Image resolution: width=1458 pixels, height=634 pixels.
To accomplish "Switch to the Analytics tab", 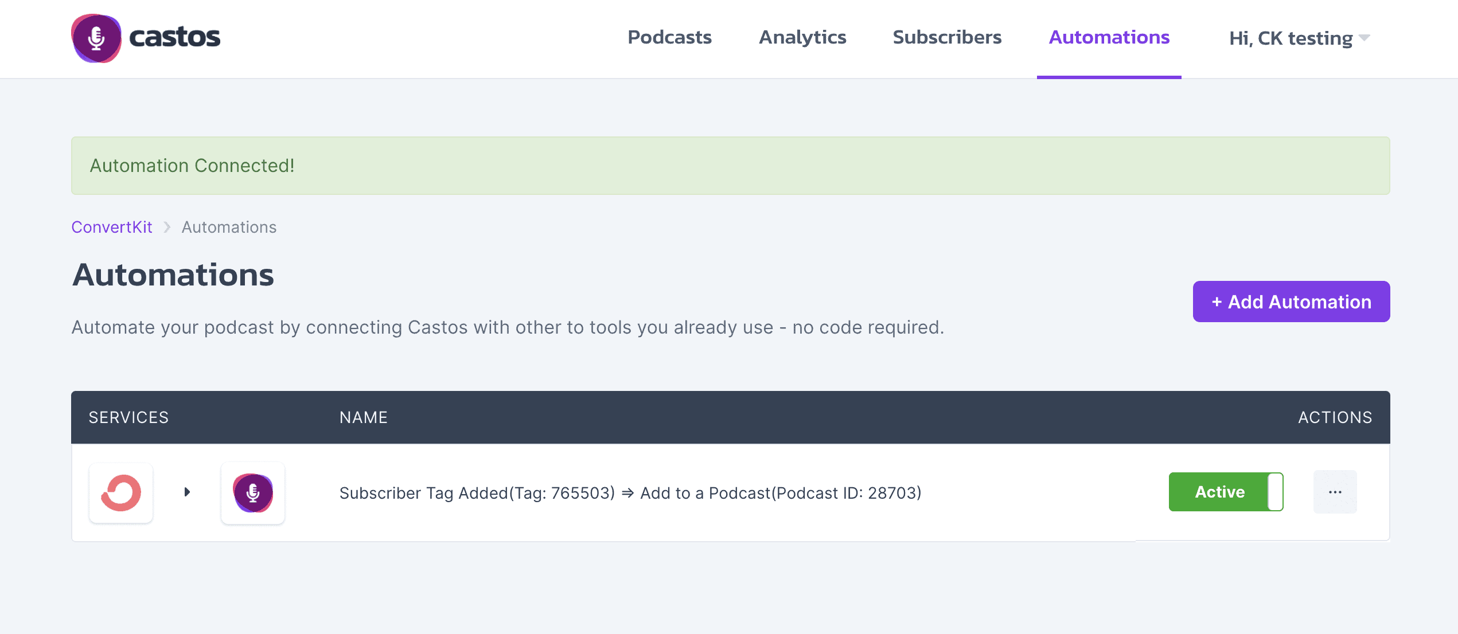I will pos(802,37).
